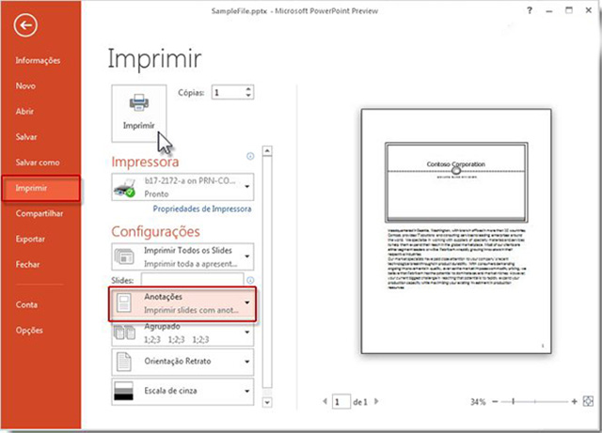
Task: Select Salvar como option
Action: click(x=38, y=162)
